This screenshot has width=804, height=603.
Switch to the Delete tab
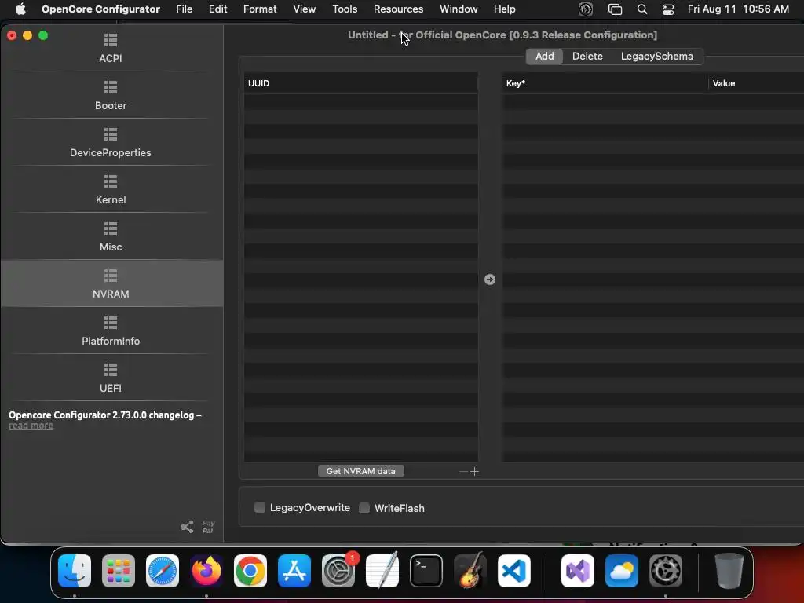(x=587, y=57)
